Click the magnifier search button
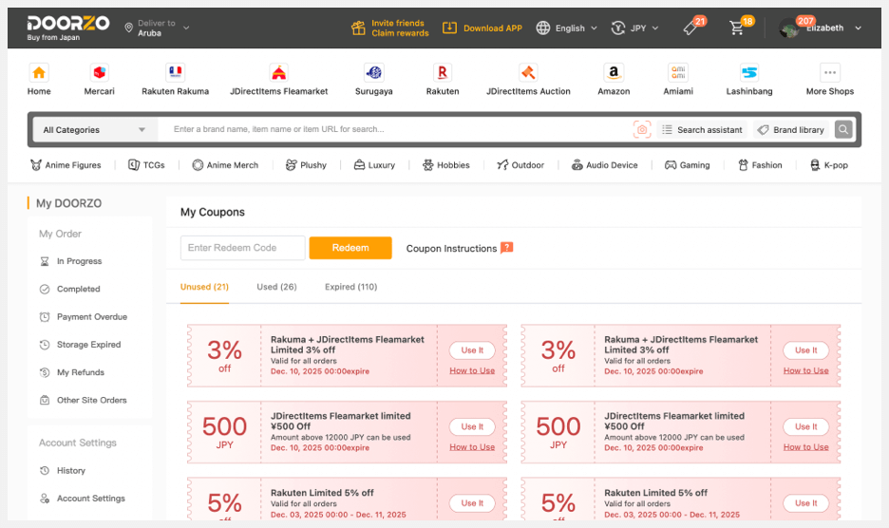Screen dimensions: 889x528 843,129
